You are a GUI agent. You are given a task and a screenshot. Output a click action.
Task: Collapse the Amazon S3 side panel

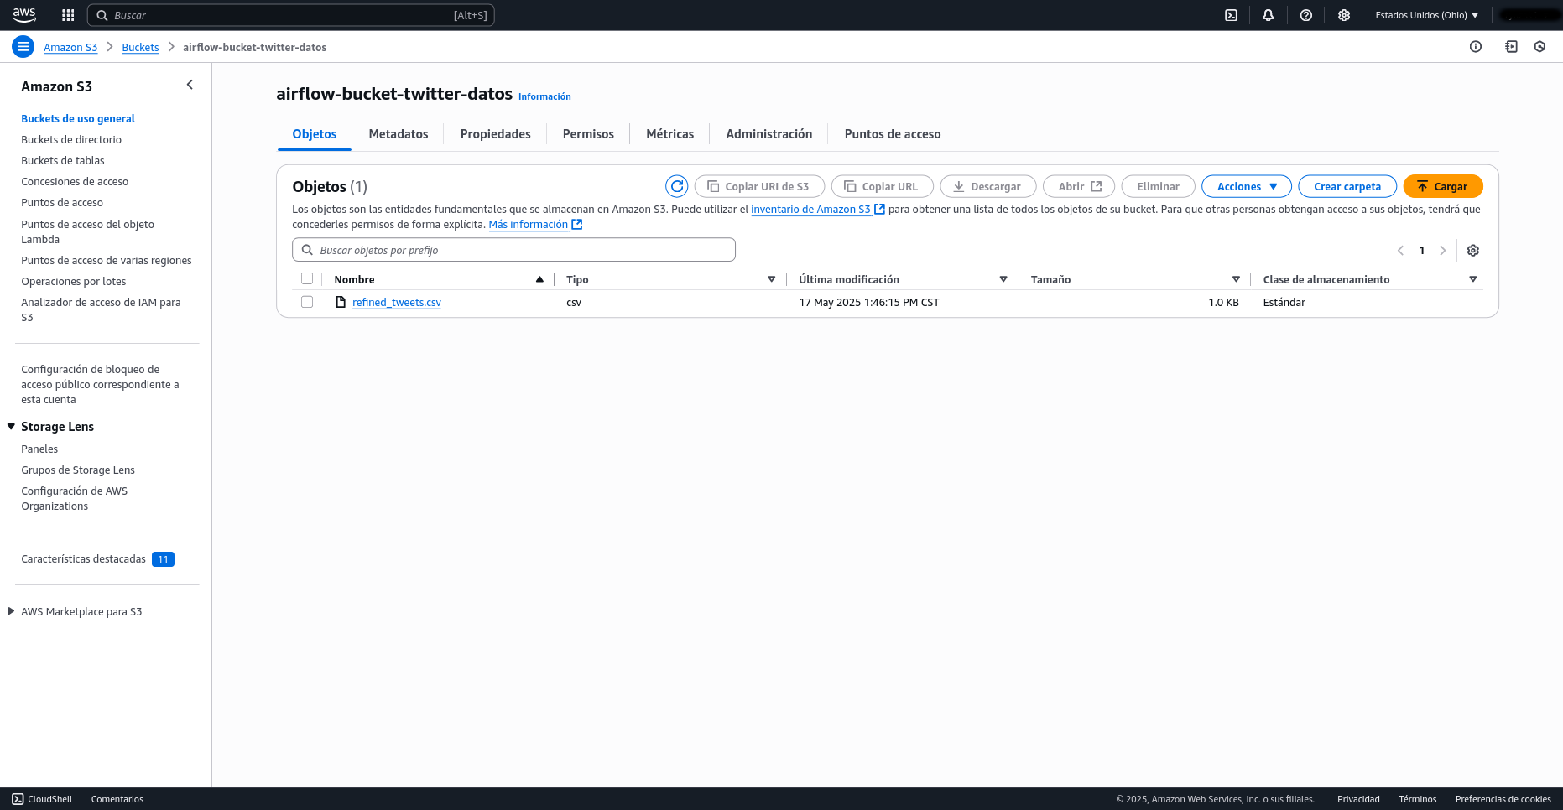coord(190,85)
